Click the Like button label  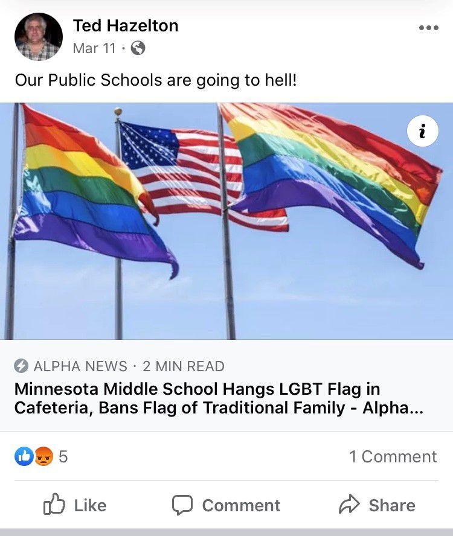(x=91, y=505)
